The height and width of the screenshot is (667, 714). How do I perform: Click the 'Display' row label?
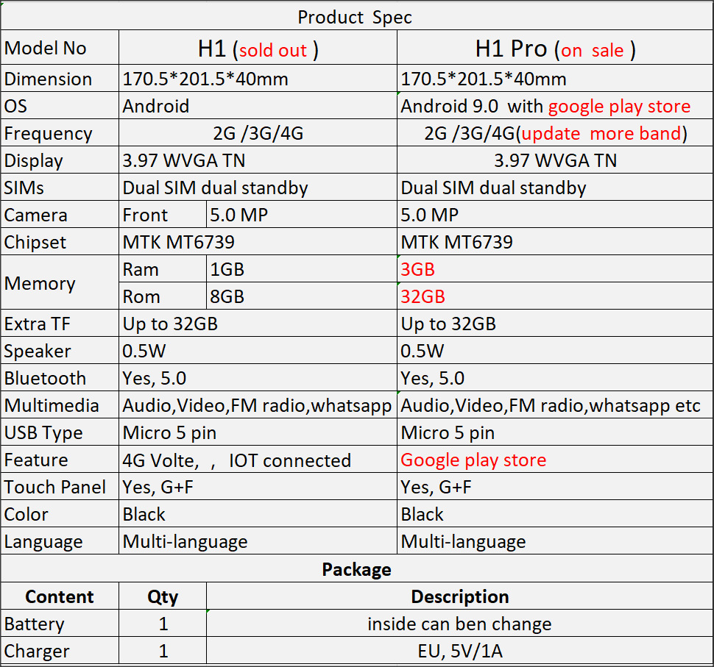click(60, 160)
